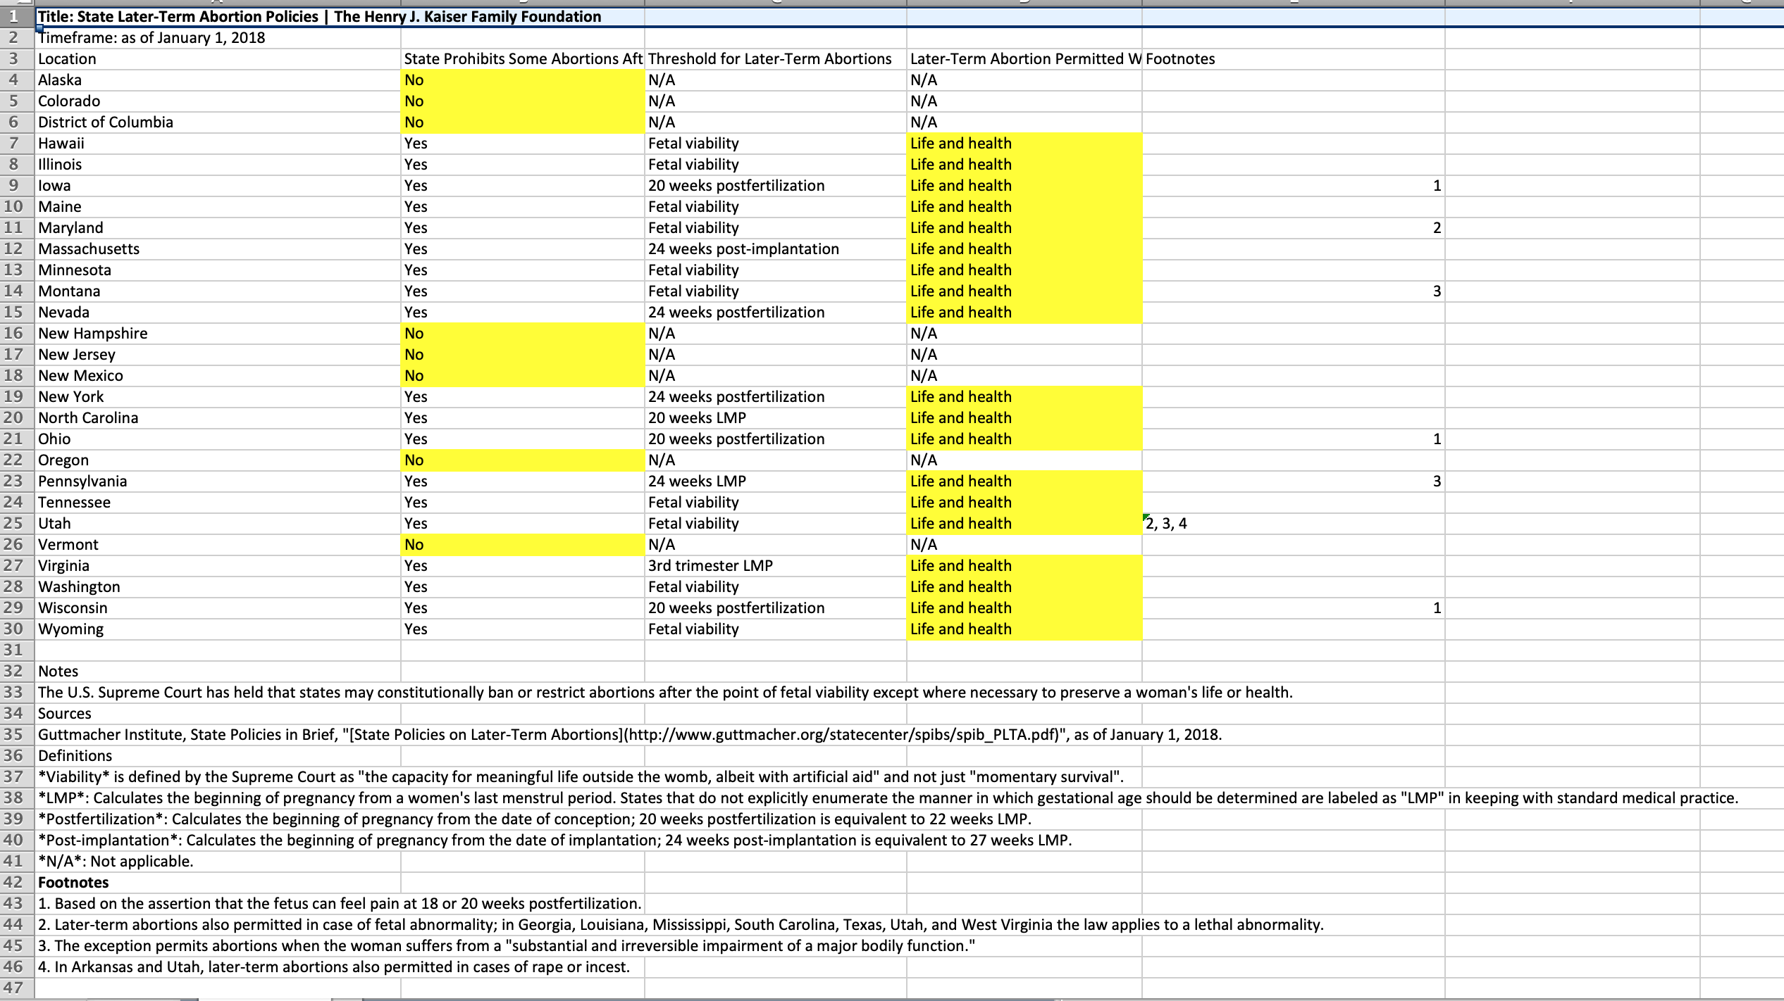The height and width of the screenshot is (1001, 1784).
Task: Select row 42 using its row header
Action: [x=17, y=883]
